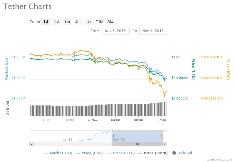Show ALL historical data
The width and height of the screenshot is (235, 162).
(110, 22)
